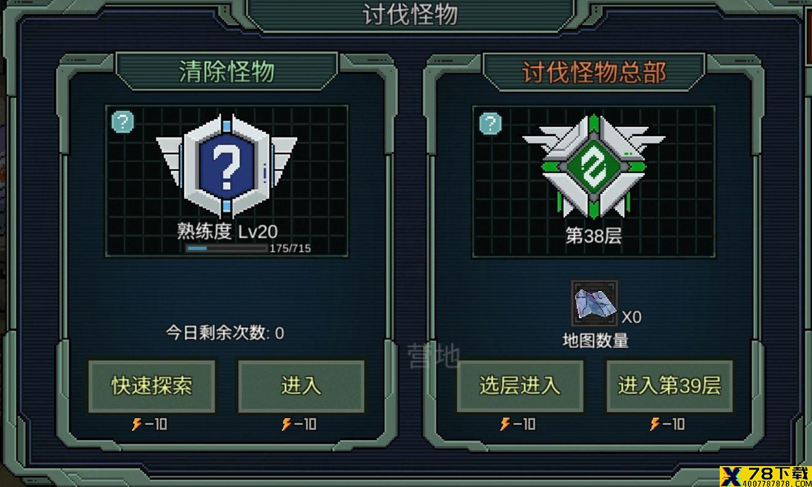Click the help icon in 清除怪物 panel
This screenshot has width=812, height=487.
tap(122, 122)
